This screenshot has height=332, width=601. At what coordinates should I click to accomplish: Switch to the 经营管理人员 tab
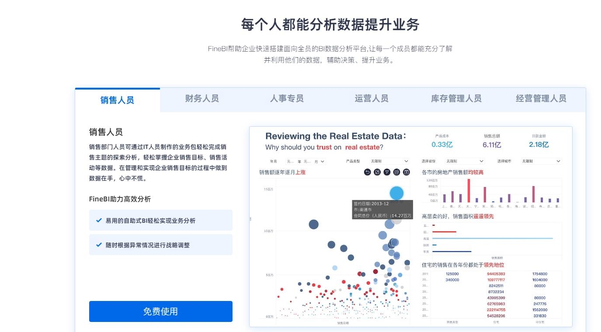point(541,99)
